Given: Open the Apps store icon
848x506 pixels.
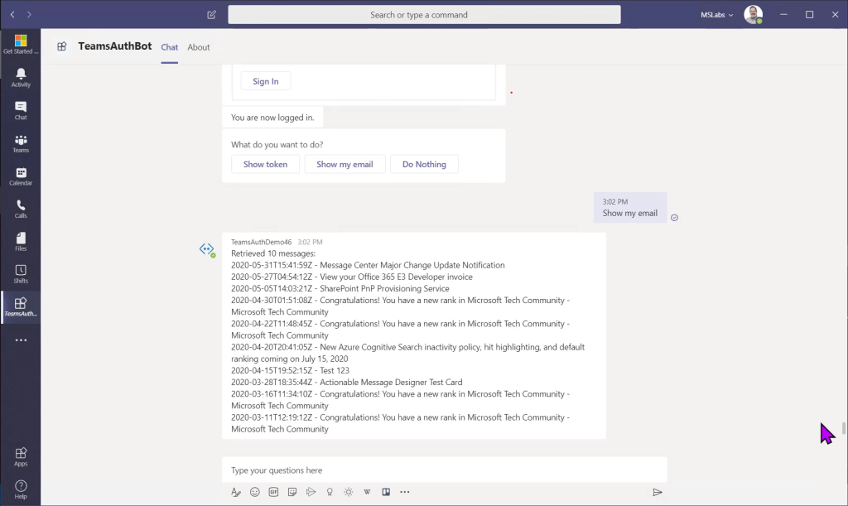Looking at the screenshot, I should click(x=21, y=456).
